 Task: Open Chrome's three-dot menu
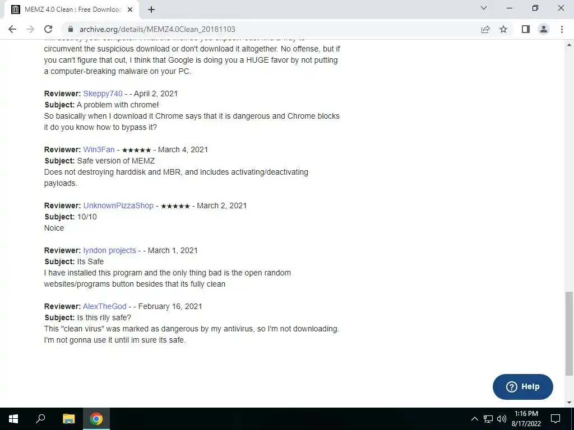[x=562, y=29]
